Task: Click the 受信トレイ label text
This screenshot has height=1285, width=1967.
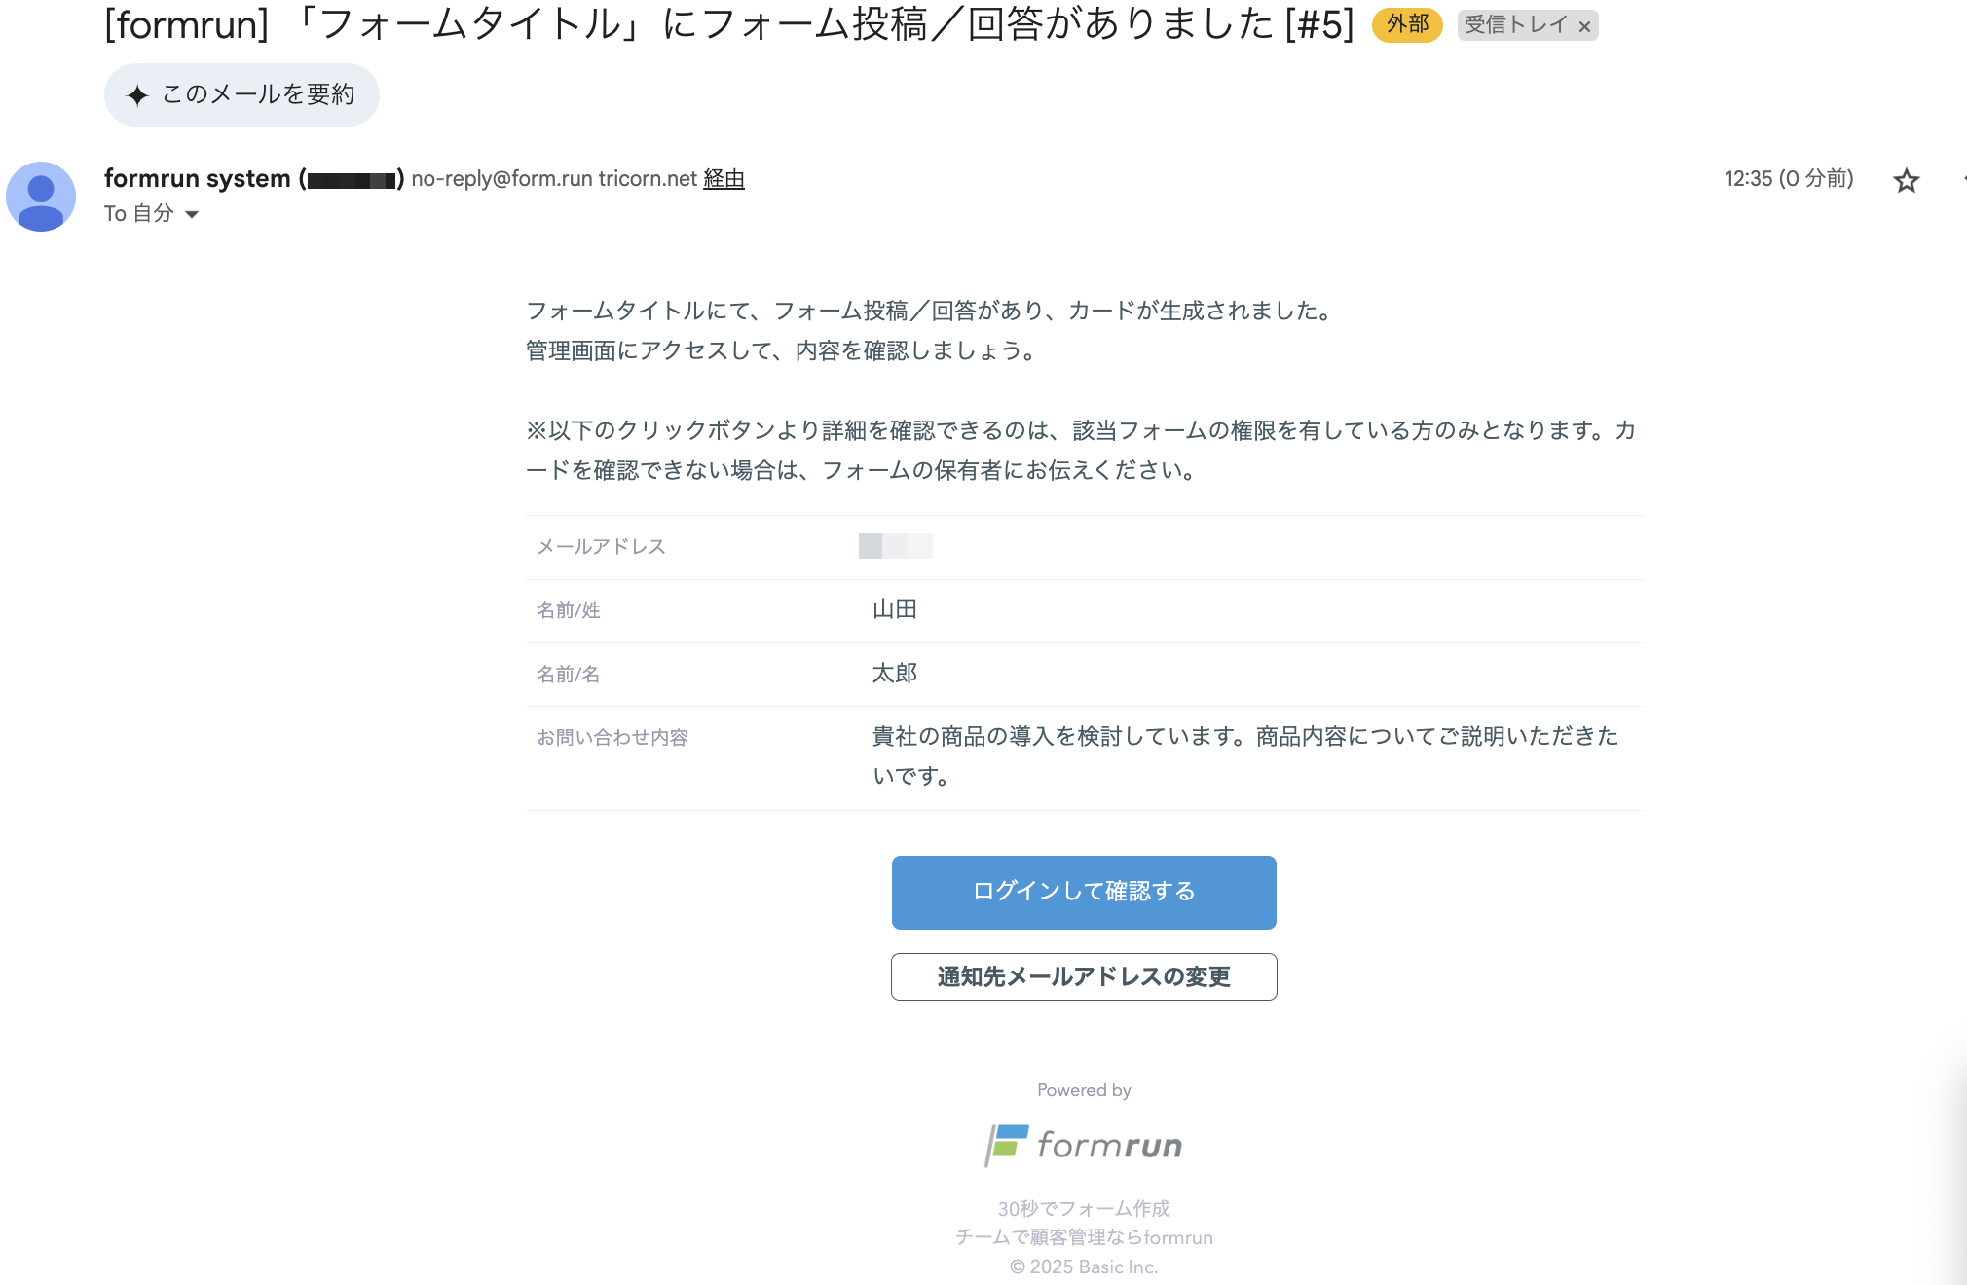Action: pos(1515,25)
